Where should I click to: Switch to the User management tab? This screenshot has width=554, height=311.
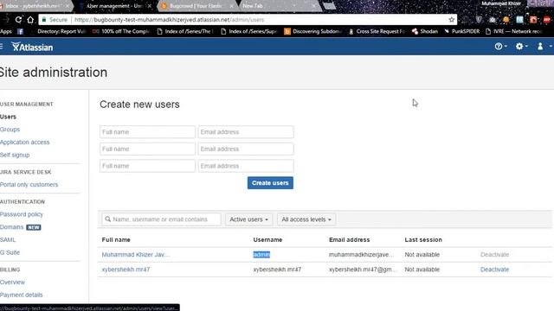(x=115, y=6)
